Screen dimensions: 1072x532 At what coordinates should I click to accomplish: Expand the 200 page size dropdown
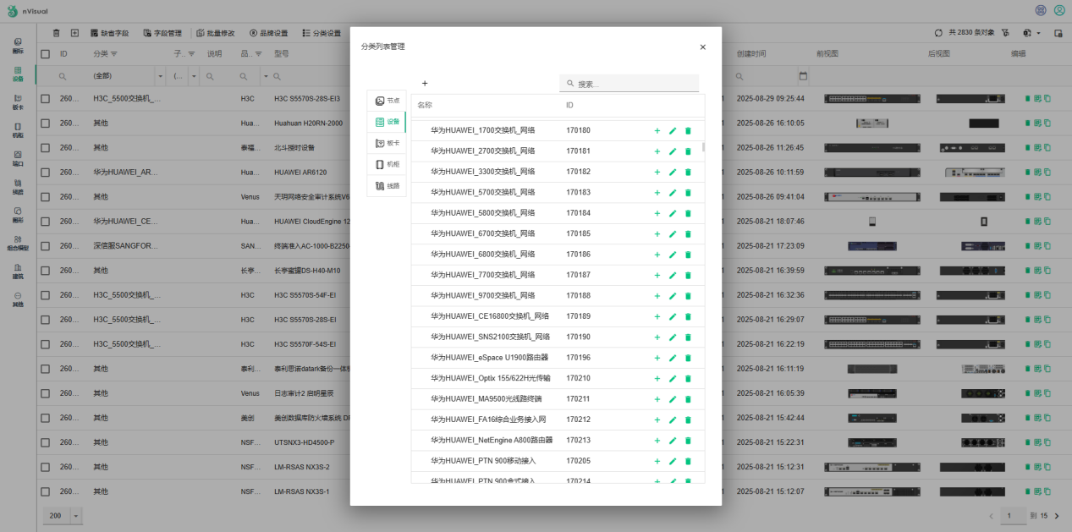pos(76,516)
